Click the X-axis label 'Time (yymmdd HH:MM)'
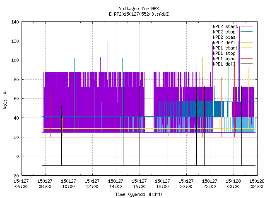The height and width of the screenshot is (198, 265). click(139, 194)
